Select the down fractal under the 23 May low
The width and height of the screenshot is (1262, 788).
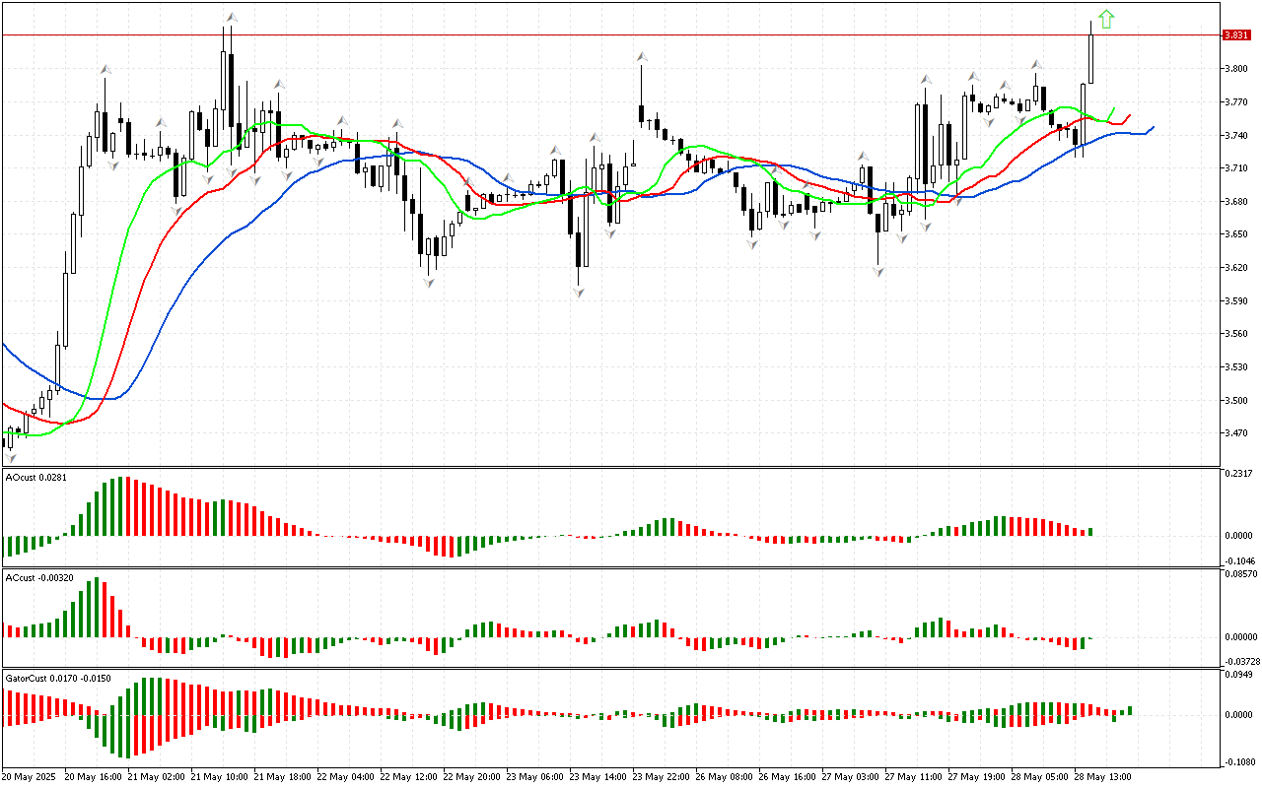578,293
